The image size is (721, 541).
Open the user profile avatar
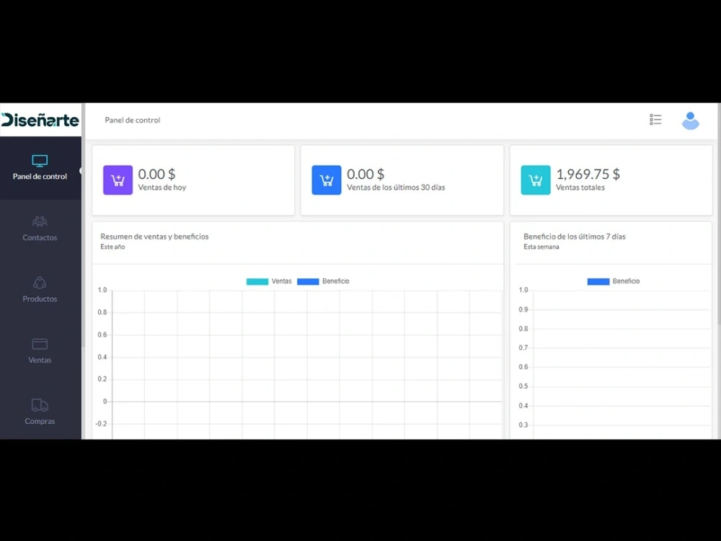[690, 120]
